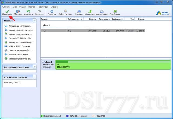This screenshot has height=119, width=173.
Task: Click the Повторить (Redo) arrow icon
Action: click(39, 11)
